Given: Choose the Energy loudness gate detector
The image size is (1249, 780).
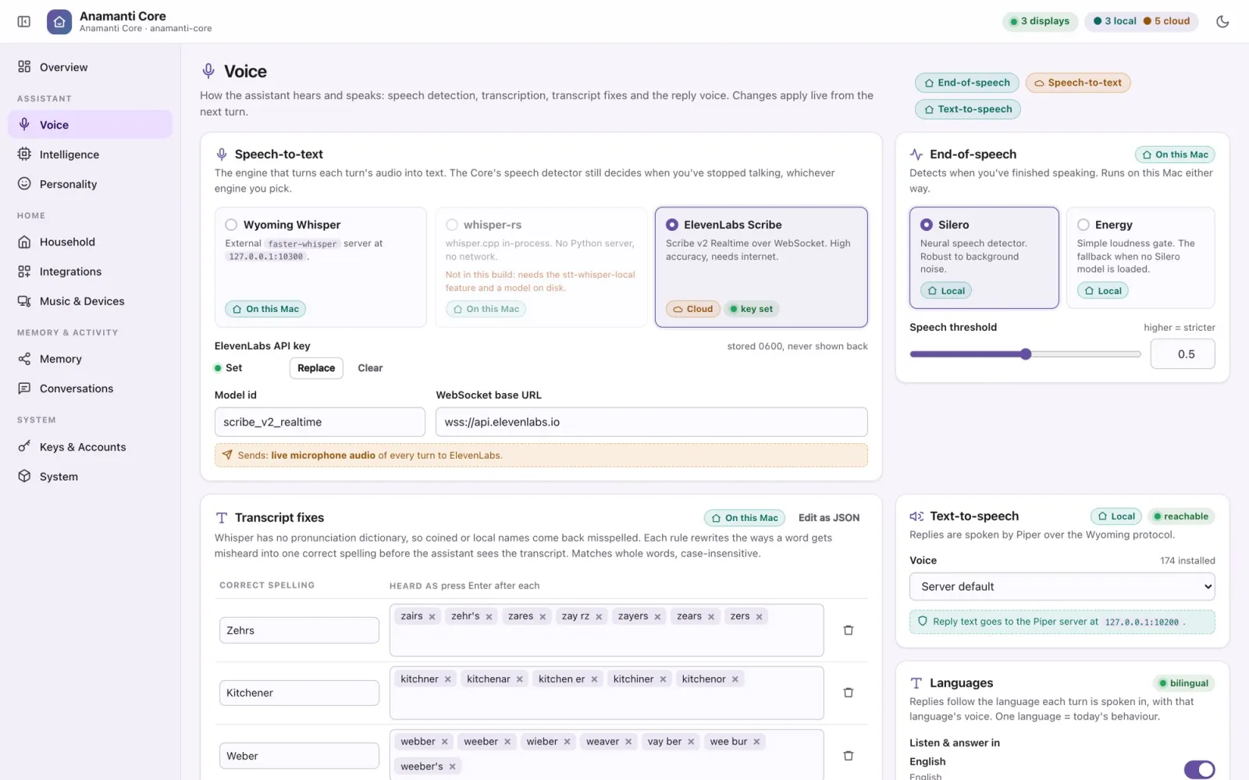Looking at the screenshot, I should pos(1140,257).
